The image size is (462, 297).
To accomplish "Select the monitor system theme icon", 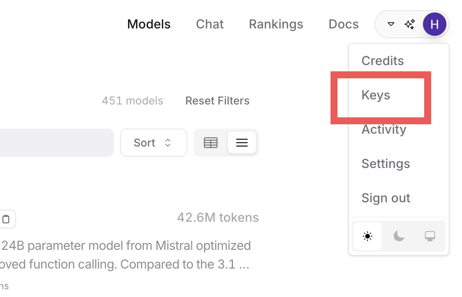I will point(430,236).
